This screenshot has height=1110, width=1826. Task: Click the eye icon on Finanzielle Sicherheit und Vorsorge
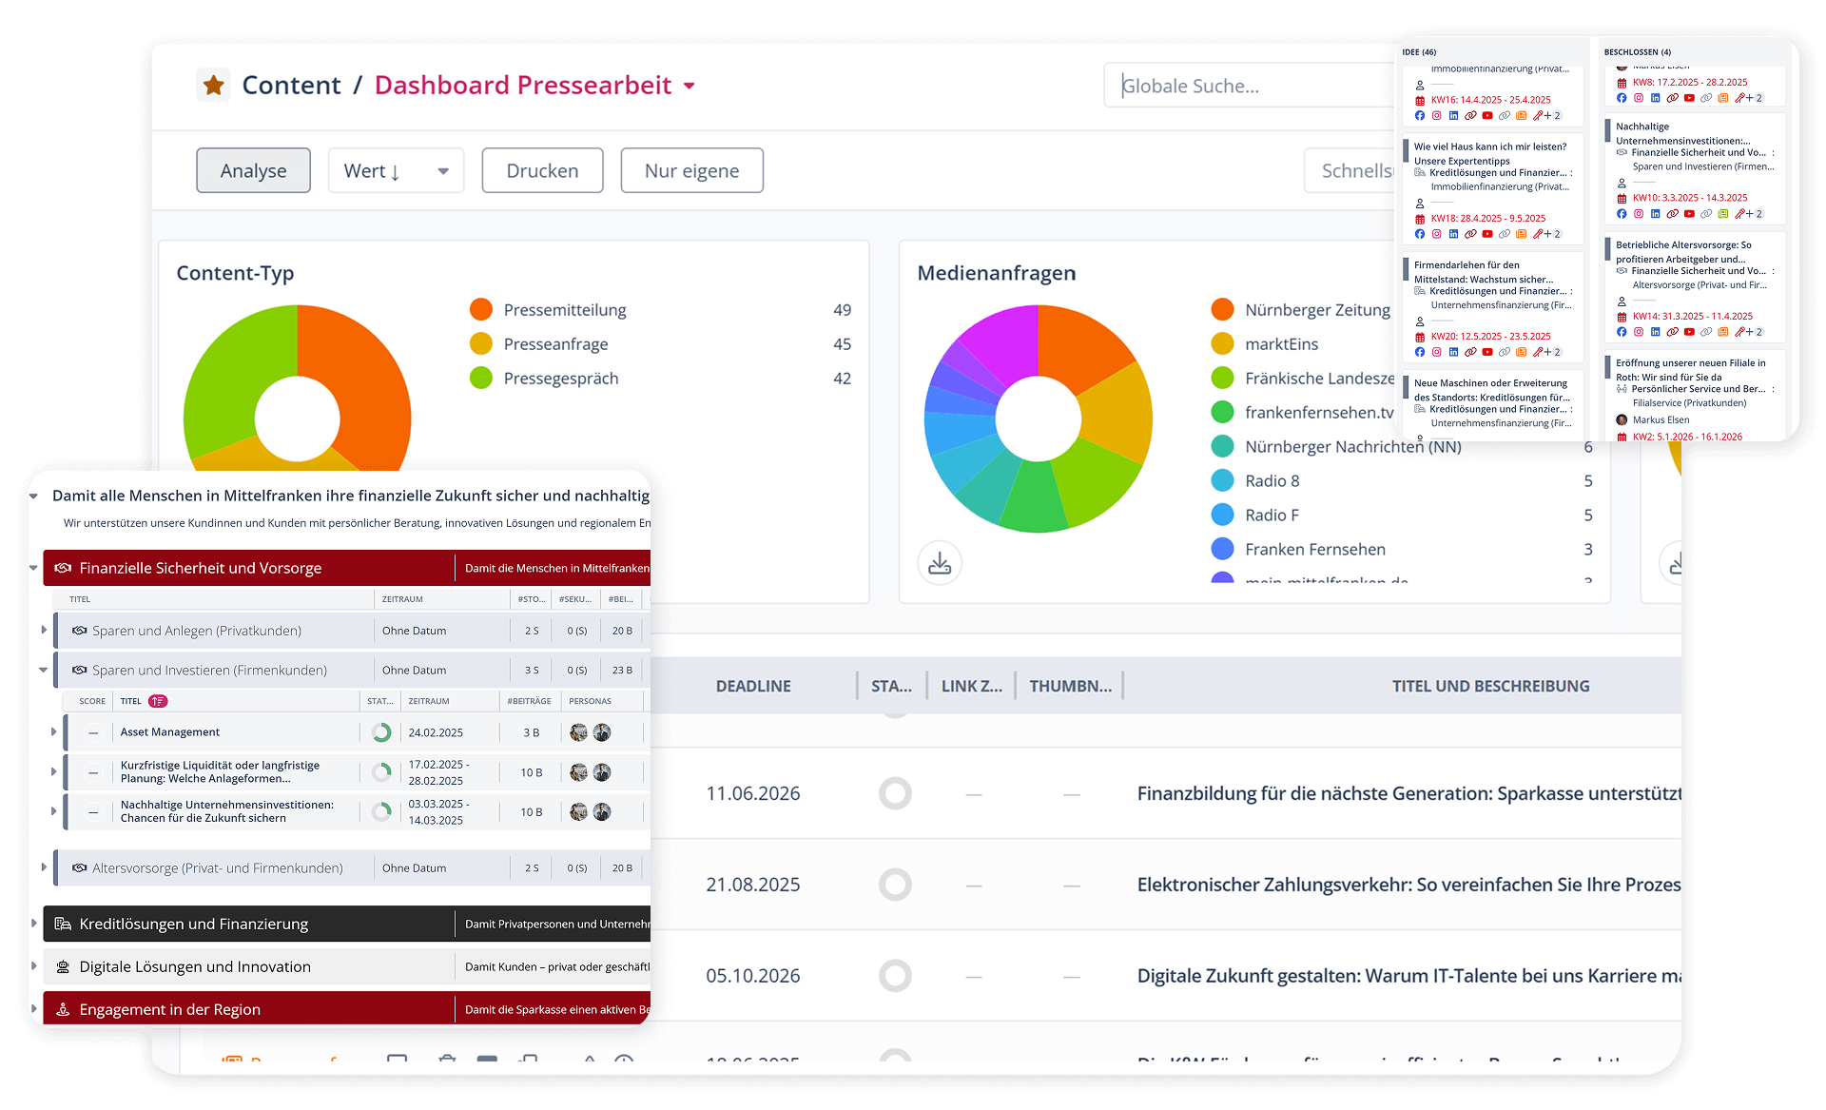pyautogui.click(x=63, y=568)
